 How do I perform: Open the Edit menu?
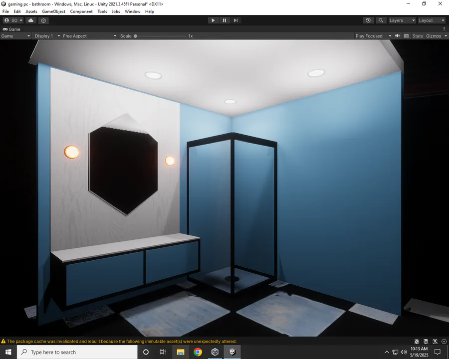tap(17, 11)
